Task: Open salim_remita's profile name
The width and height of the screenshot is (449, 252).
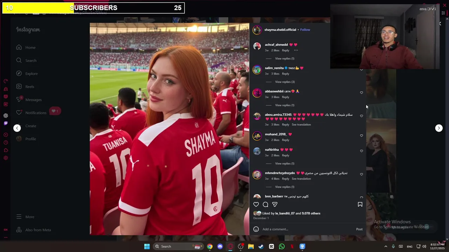Action: [274, 68]
